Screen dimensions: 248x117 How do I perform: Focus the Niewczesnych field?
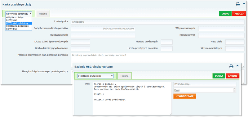[221, 35]
